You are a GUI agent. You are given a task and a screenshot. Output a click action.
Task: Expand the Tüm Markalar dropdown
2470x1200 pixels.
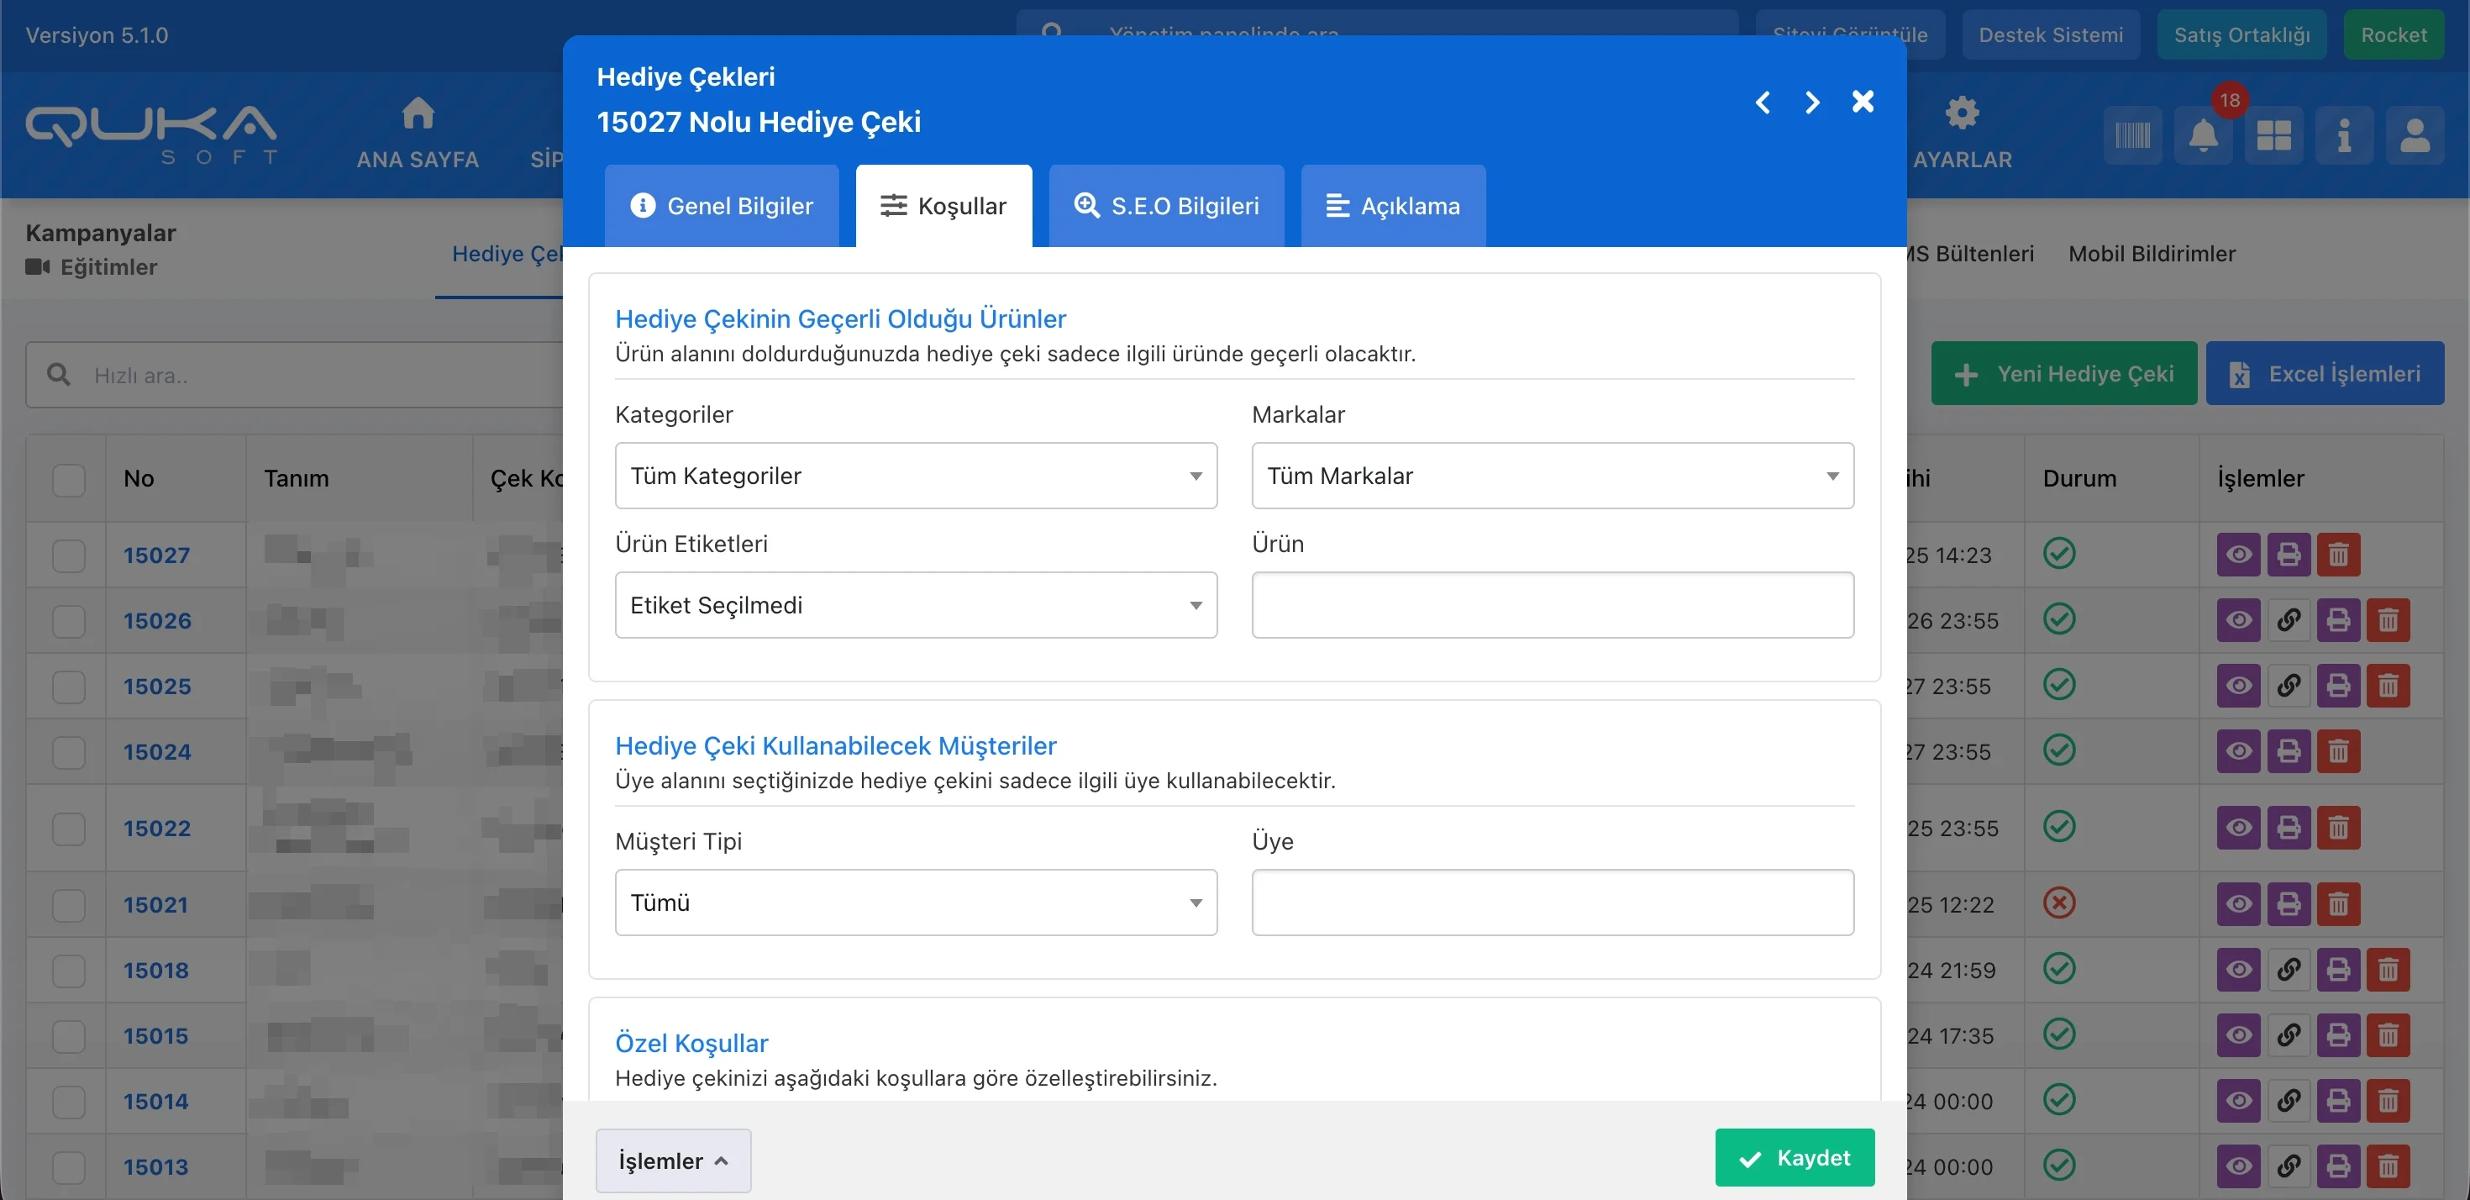(x=1552, y=476)
